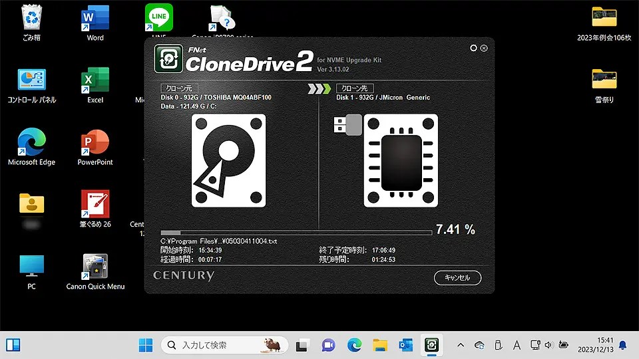Click the volume speaker tray icon
This screenshot has height=359, width=639.
549,345
